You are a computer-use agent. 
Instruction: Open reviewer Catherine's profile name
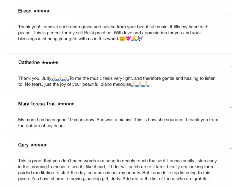pos(29,63)
